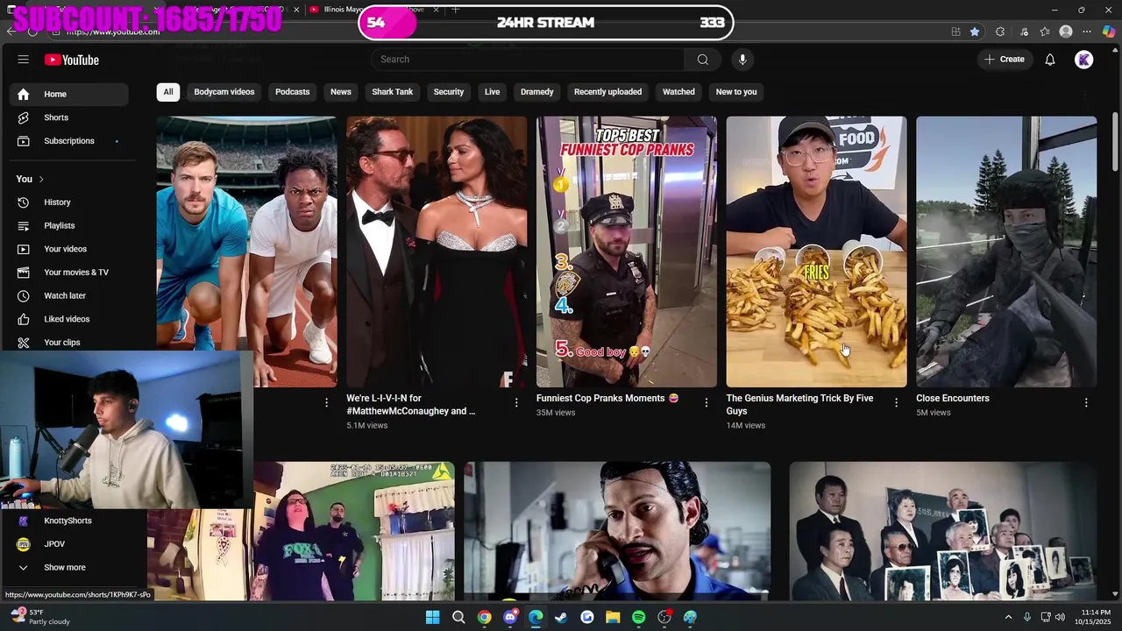This screenshot has width=1122, height=631.
Task: Select the Dramedy chip
Action: (x=537, y=92)
